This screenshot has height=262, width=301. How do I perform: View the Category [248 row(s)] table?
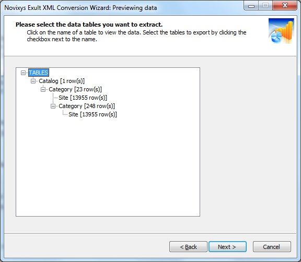87,106
